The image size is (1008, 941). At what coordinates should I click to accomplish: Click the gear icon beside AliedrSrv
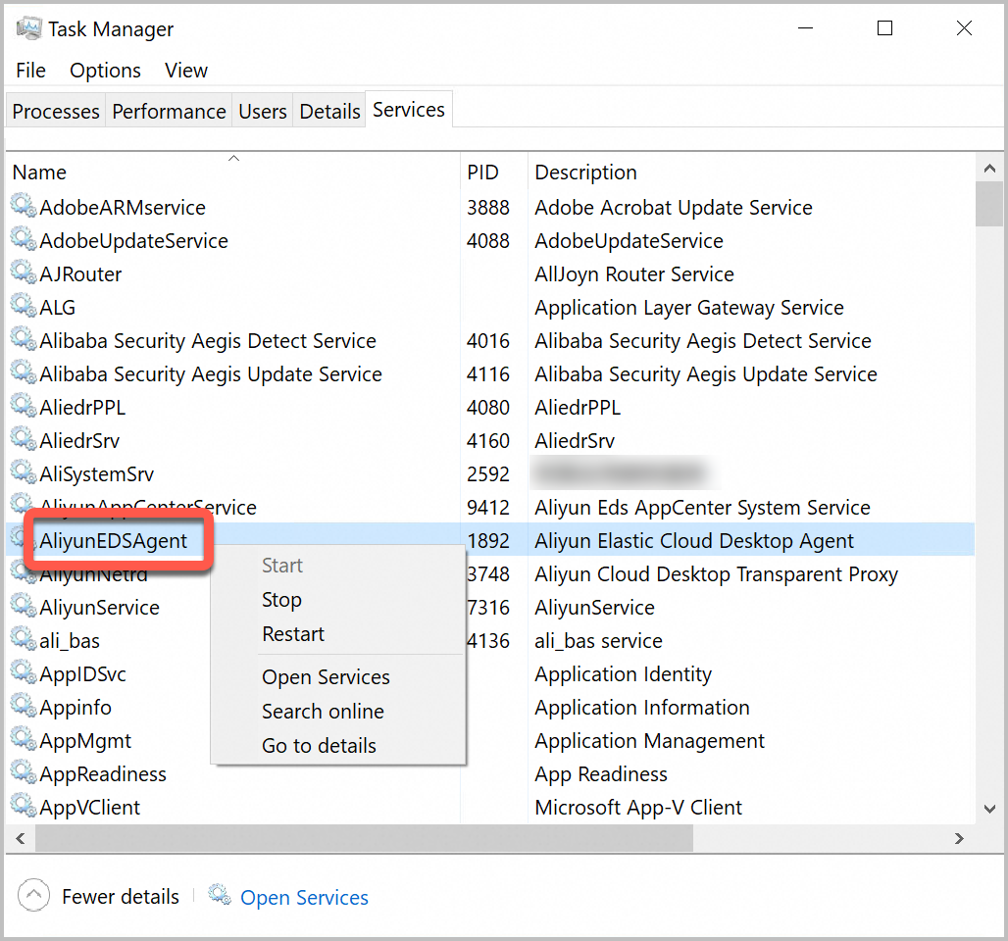[24, 440]
